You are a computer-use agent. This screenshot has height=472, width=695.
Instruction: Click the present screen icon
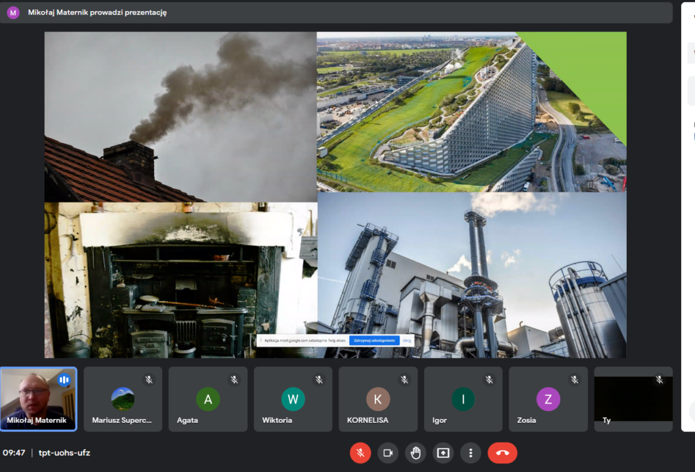(443, 453)
